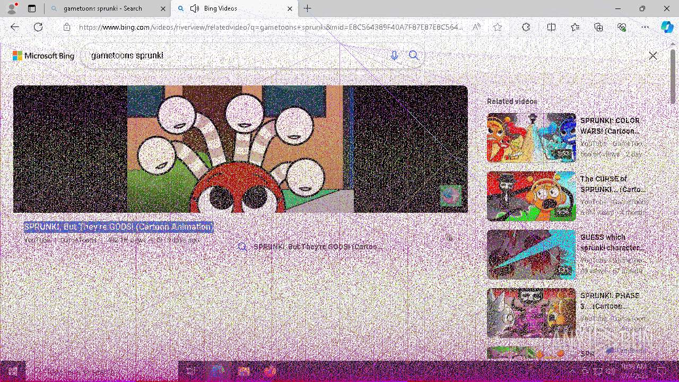
Task: Go to the Microsoft Bing logo home
Action: coord(43,56)
